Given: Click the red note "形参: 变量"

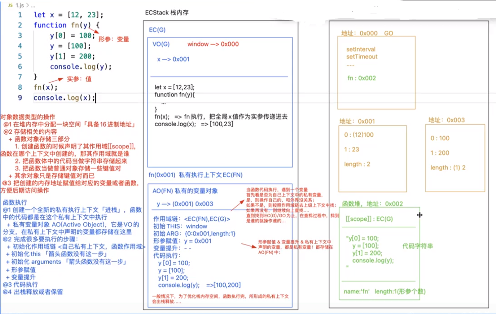Looking at the screenshot, I should pos(114,39).
